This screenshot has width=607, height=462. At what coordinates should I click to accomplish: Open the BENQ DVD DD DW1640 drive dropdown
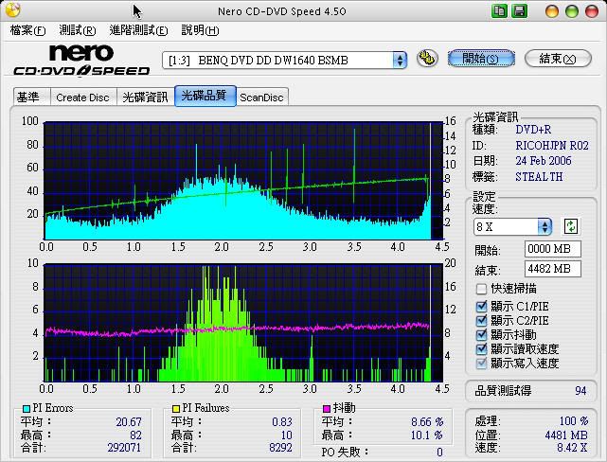284,61
